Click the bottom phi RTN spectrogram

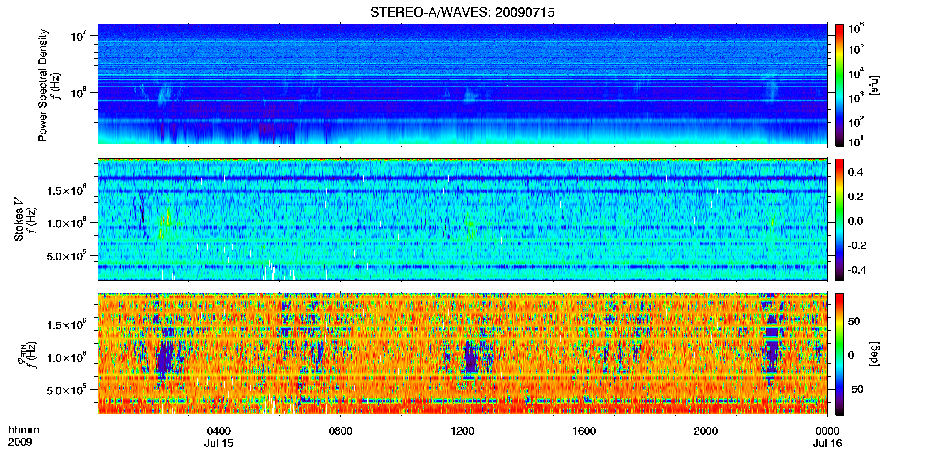tap(462, 353)
